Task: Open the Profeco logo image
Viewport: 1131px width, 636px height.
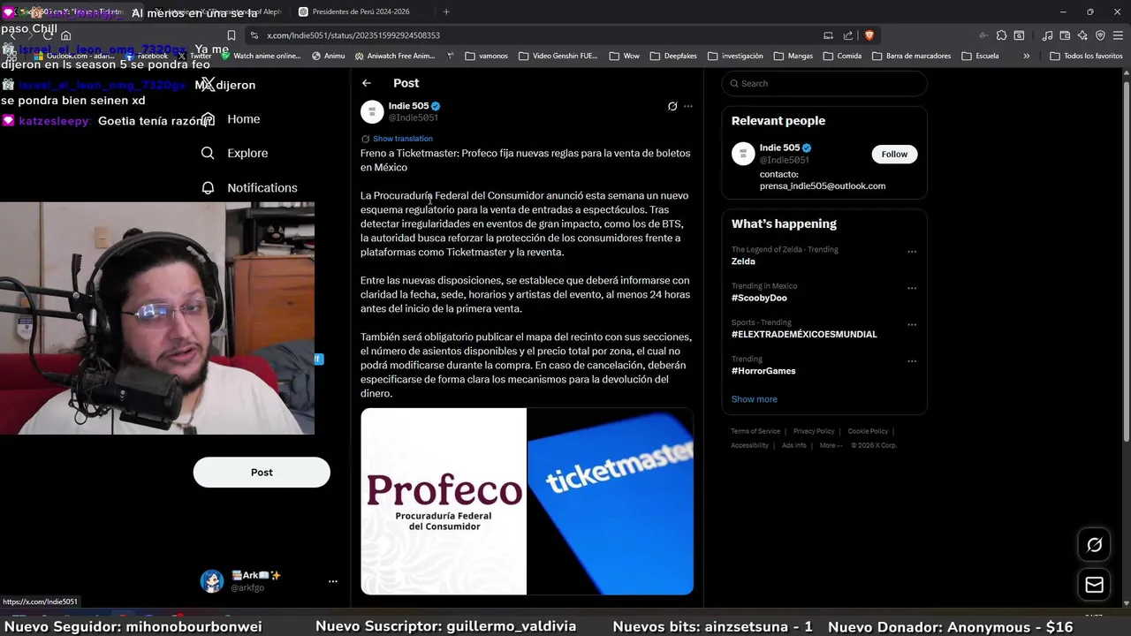Action: pyautogui.click(x=444, y=501)
